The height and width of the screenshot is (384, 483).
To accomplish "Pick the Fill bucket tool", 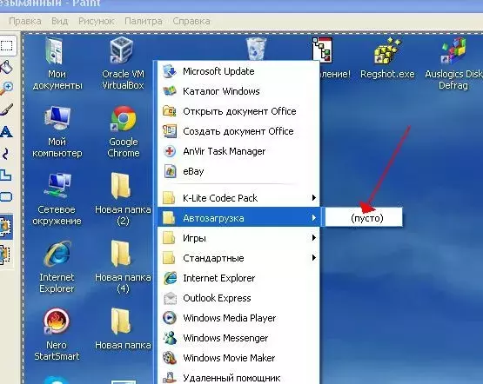I will pyautogui.click(x=6, y=67).
